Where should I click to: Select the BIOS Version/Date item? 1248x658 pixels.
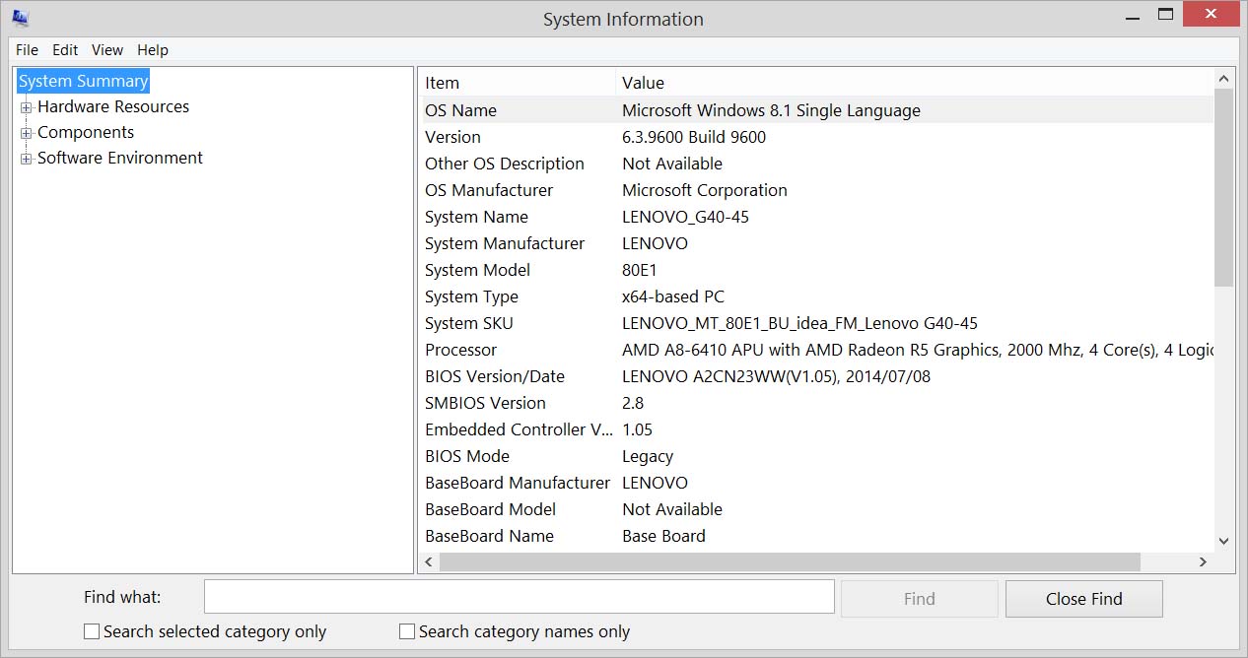coord(495,376)
